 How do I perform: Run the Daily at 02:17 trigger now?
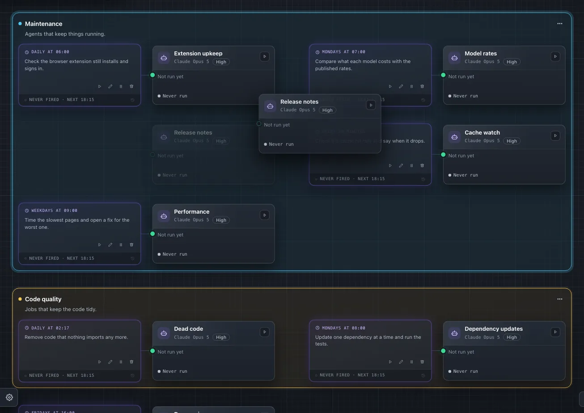100,362
